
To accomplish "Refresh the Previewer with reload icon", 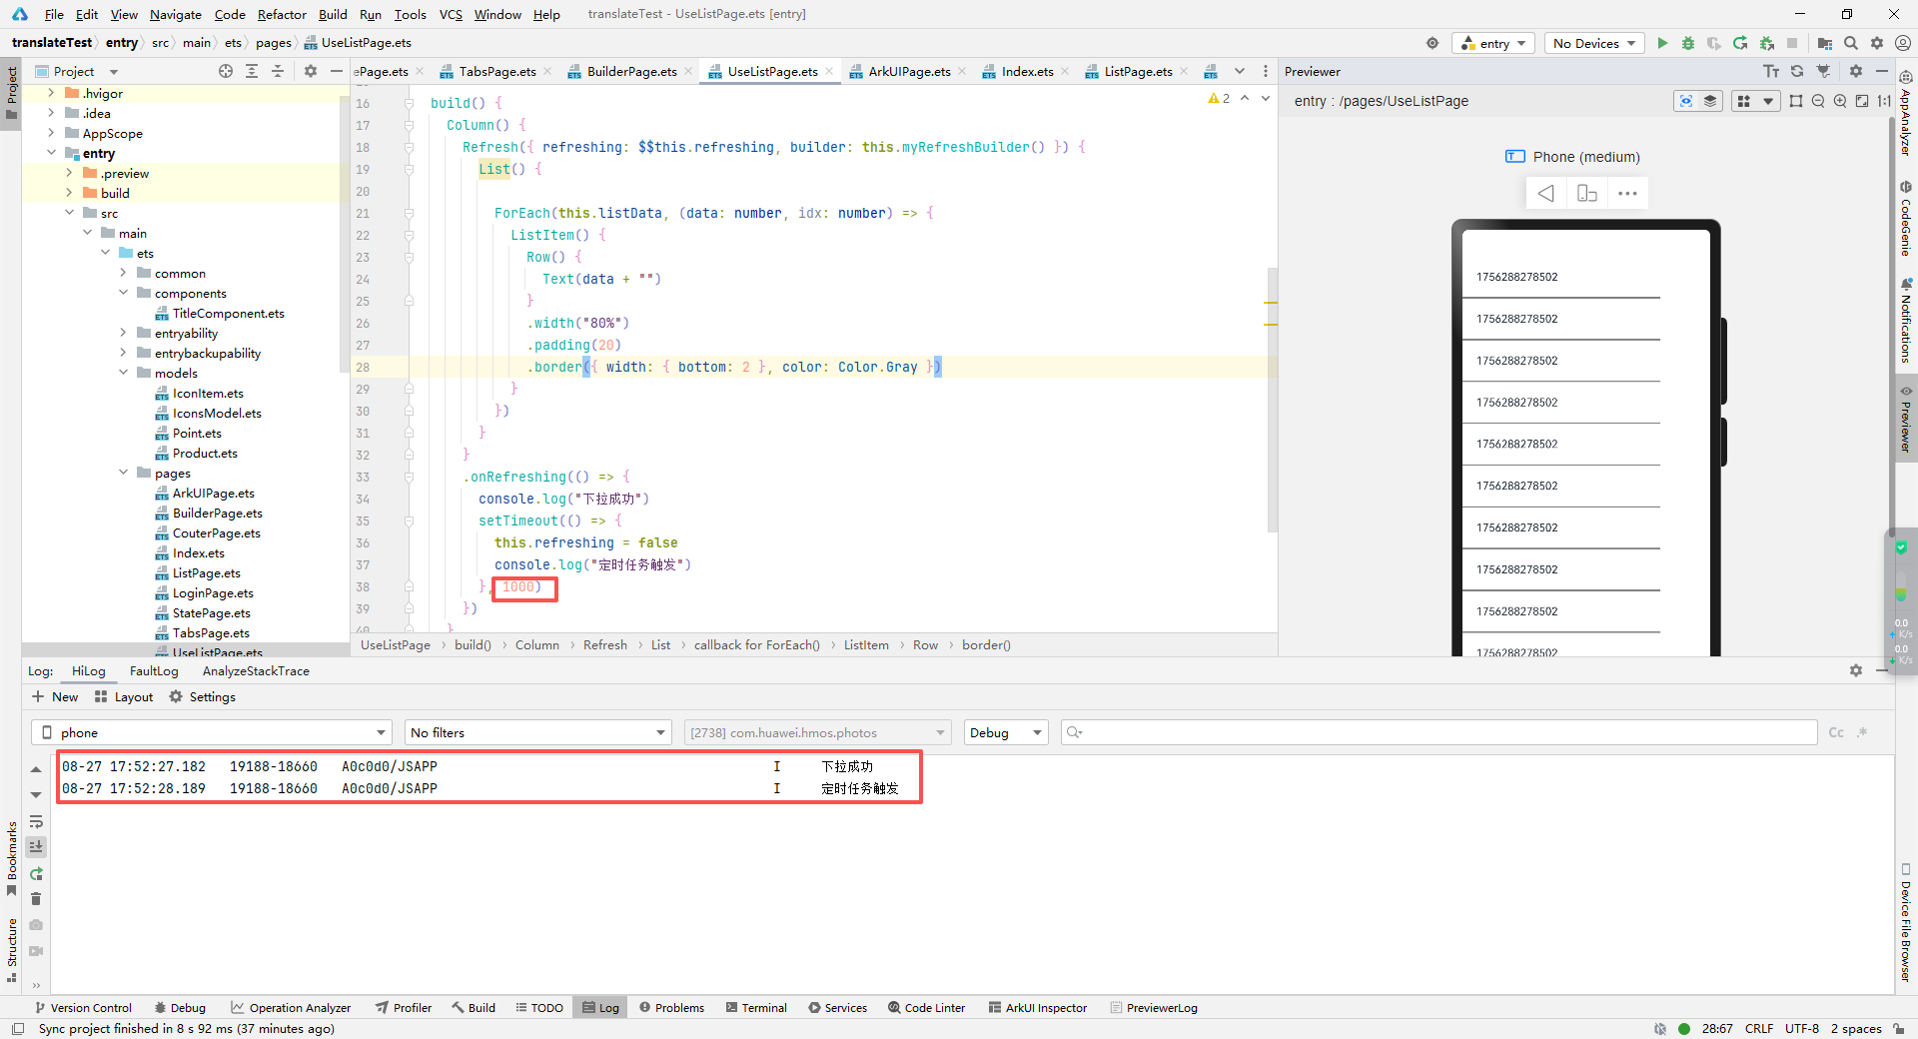I will 1797,71.
